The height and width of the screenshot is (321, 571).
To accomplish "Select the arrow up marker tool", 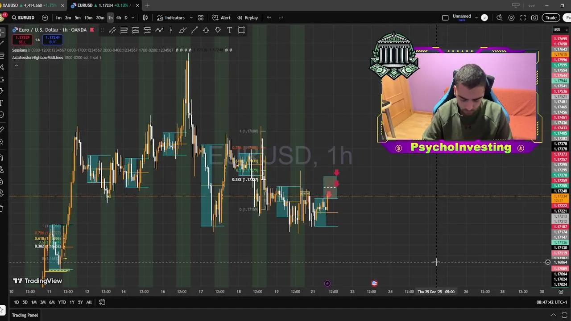I will (206, 30).
